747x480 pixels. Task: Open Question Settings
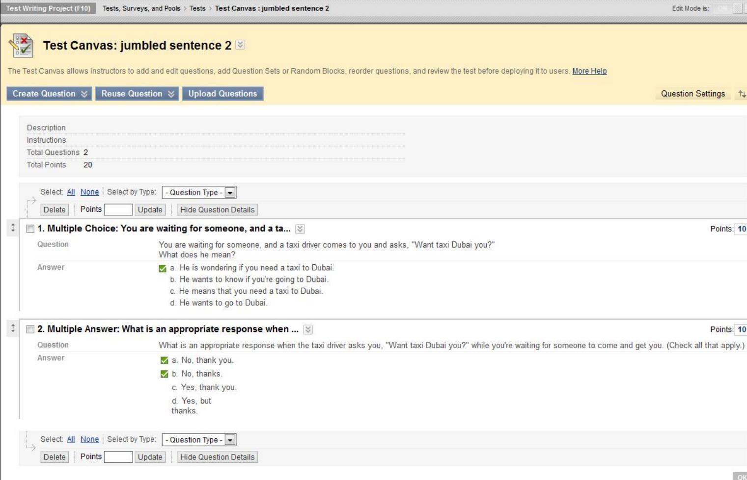pyautogui.click(x=693, y=94)
